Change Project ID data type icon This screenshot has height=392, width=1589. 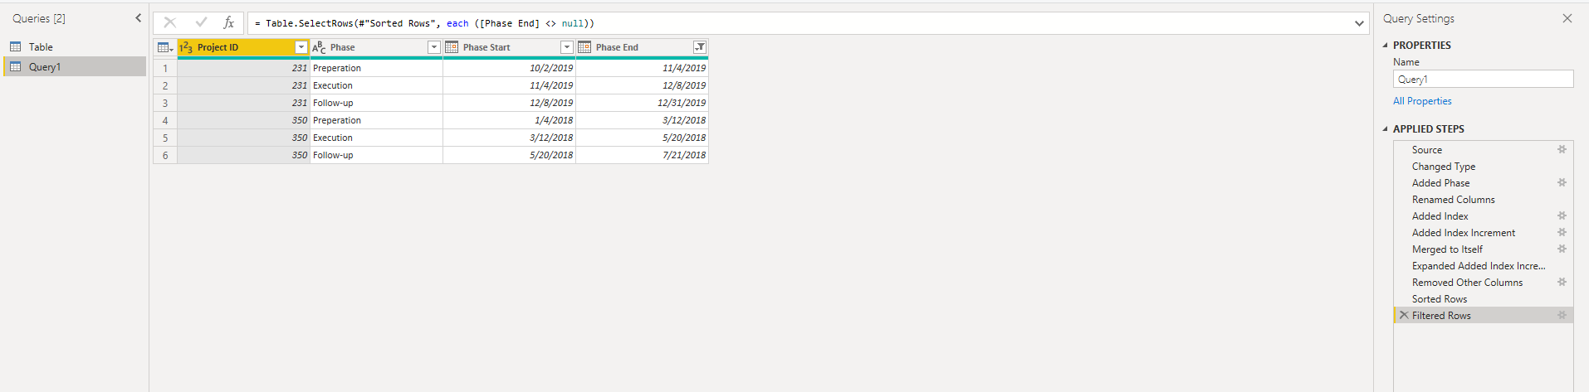(x=186, y=48)
